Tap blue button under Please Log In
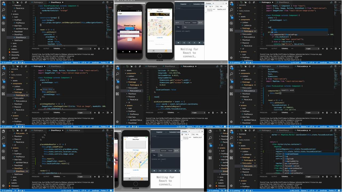 tap(129, 29)
